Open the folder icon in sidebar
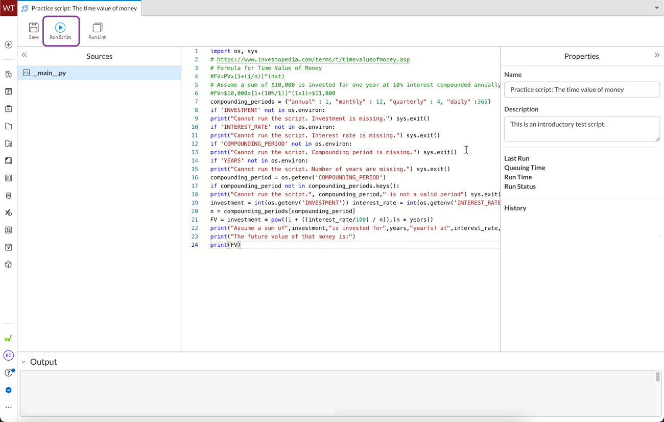 [9, 126]
